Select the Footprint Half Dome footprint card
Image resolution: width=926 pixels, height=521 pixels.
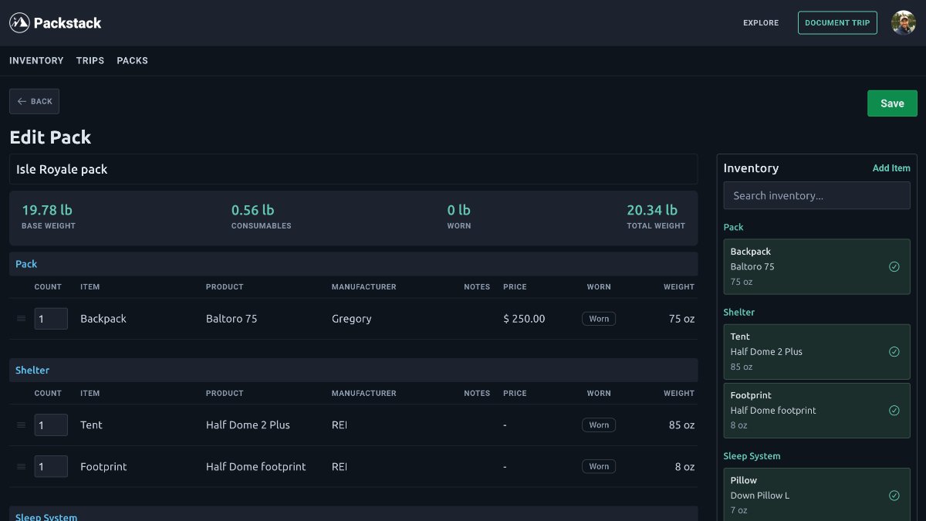click(816, 411)
